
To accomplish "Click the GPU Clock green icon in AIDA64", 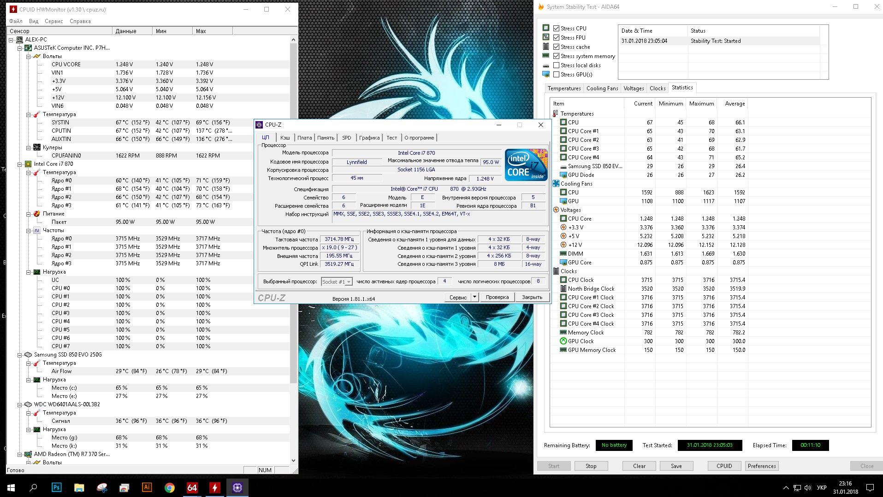I will (563, 341).
